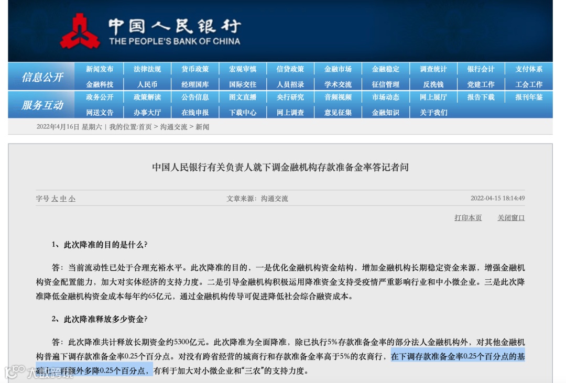
Task: Go to 图文直播 page
Action: pyautogui.click(x=243, y=97)
